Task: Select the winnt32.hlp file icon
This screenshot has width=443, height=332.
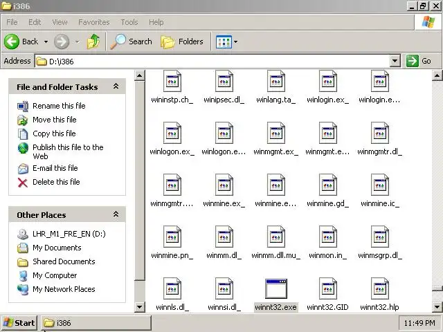Action: [x=380, y=289]
